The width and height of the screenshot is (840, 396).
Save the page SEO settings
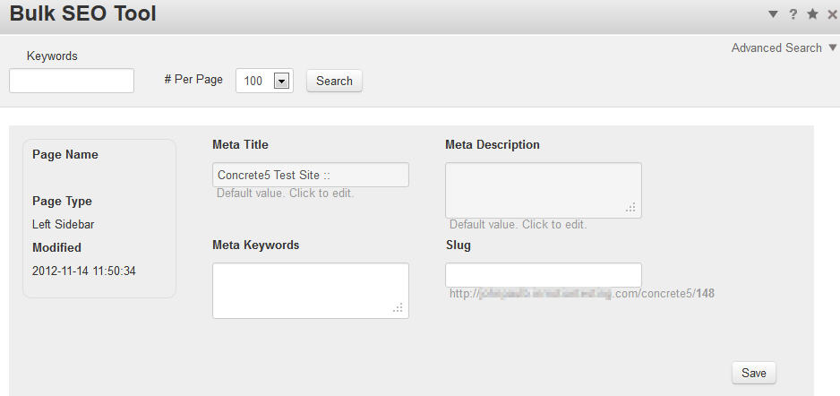[x=753, y=373]
